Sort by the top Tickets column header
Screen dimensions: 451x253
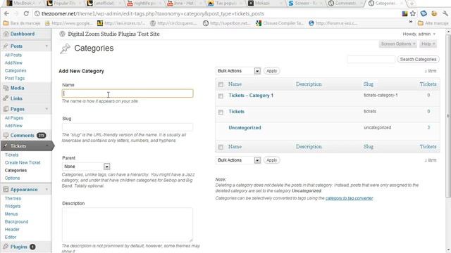click(428, 84)
